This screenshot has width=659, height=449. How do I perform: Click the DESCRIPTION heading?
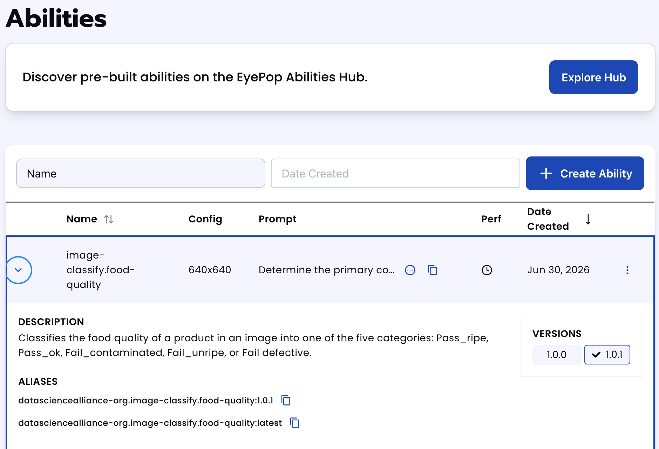coord(51,322)
